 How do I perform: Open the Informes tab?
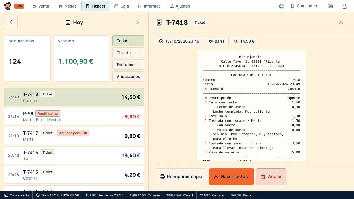(x=149, y=6)
